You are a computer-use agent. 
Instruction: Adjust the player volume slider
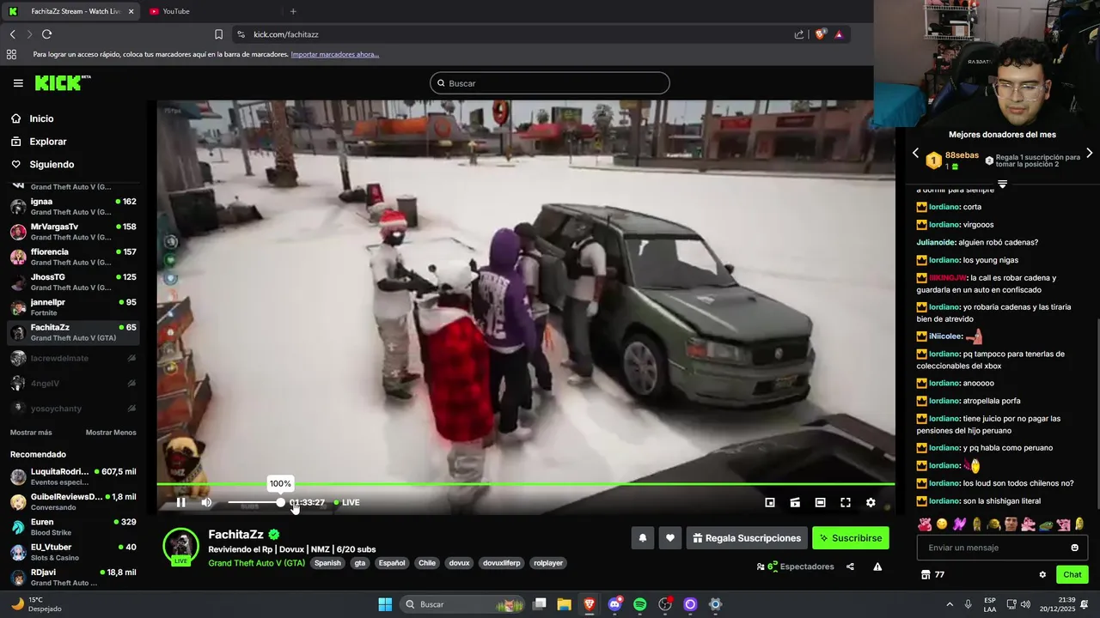click(254, 502)
